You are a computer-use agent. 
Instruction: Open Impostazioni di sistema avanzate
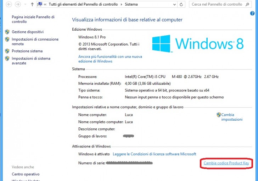31,61
